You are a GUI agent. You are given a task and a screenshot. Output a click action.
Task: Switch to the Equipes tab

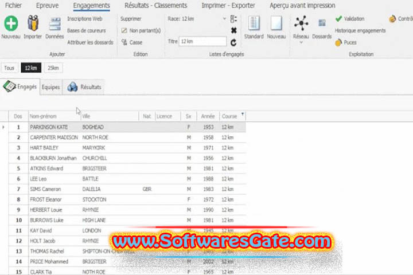pos(51,87)
